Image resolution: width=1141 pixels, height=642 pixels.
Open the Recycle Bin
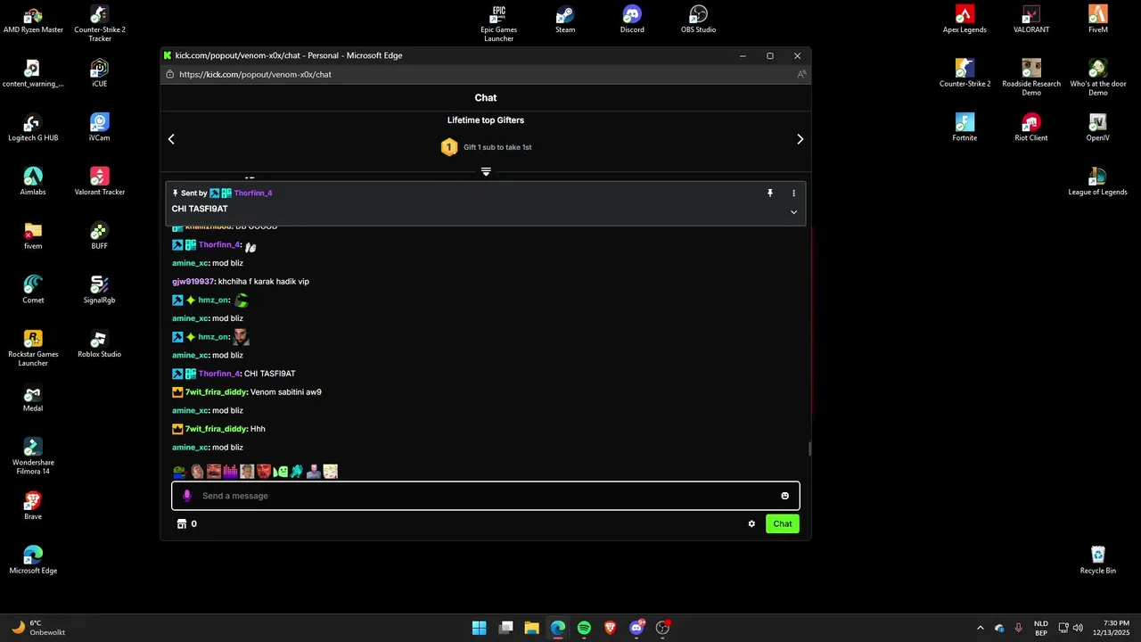(1098, 561)
